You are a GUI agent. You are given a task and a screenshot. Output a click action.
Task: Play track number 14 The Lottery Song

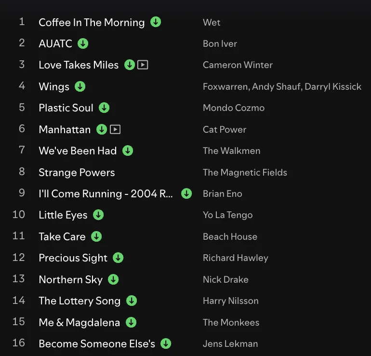[x=19, y=301]
